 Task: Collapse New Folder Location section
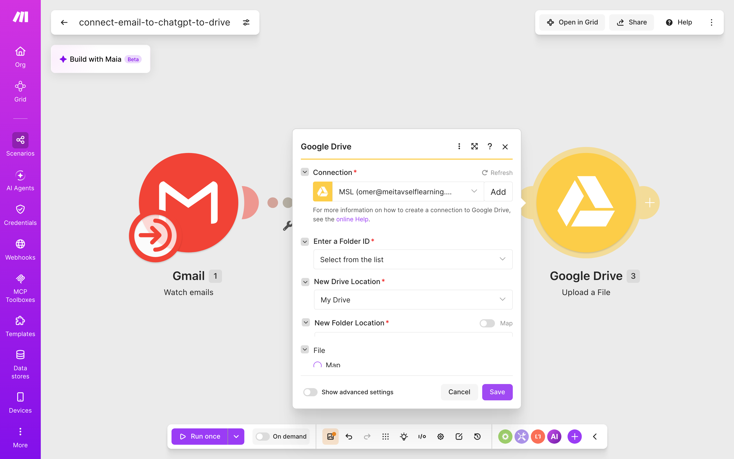point(306,322)
